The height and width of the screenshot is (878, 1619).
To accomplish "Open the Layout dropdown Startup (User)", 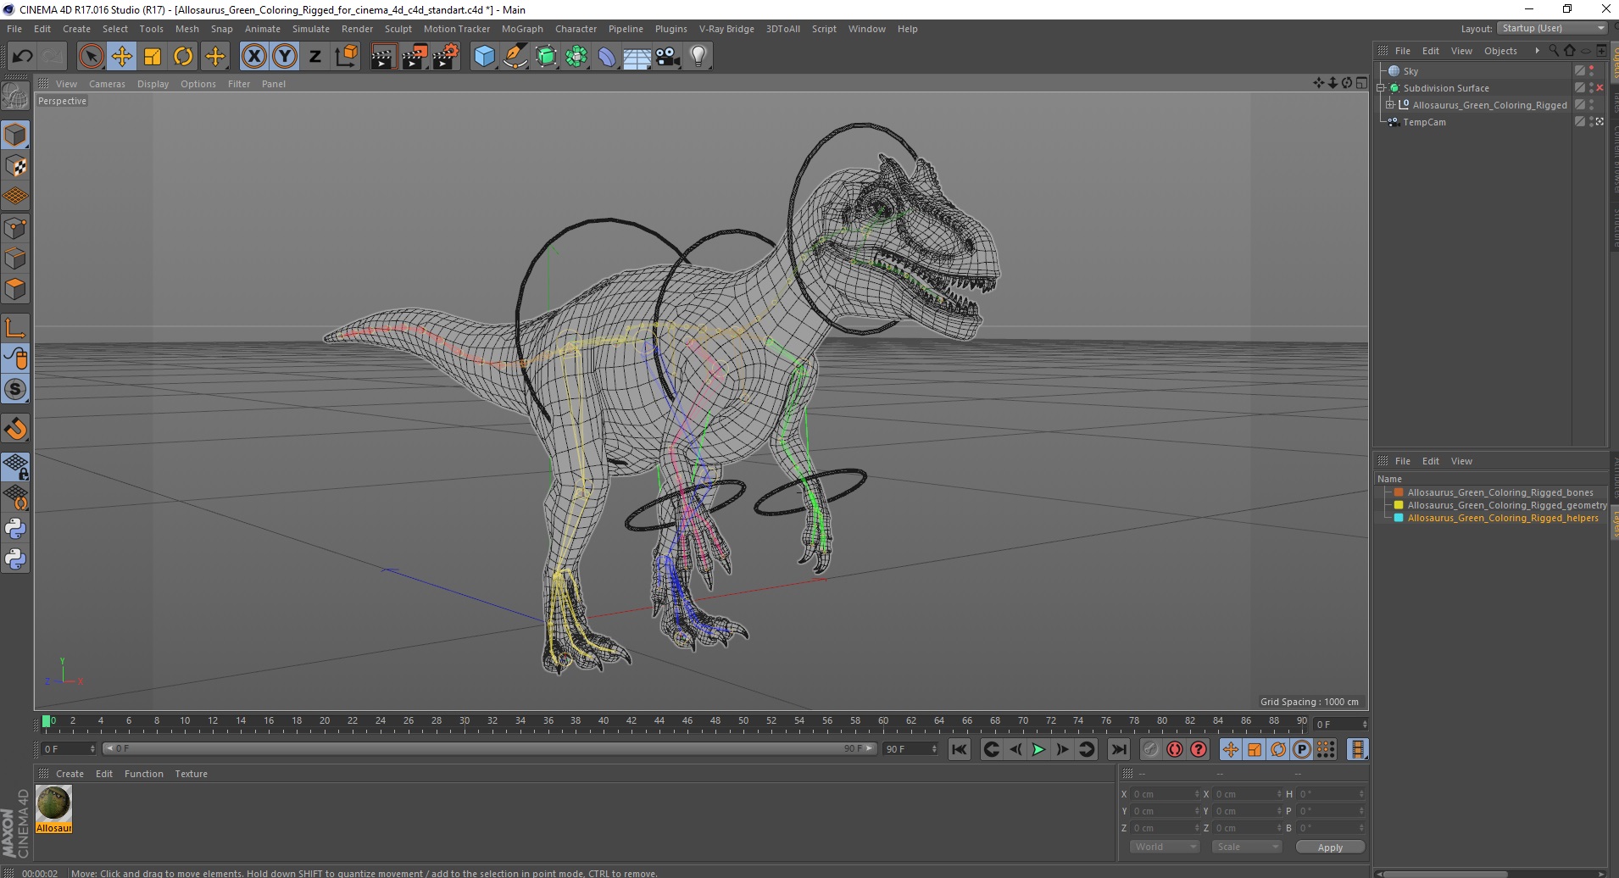I will point(1553,28).
